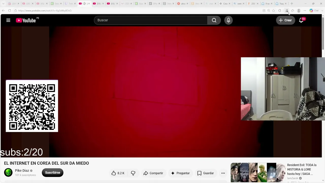
Task: Open the browser profile avatar
Action: click(x=299, y=11)
